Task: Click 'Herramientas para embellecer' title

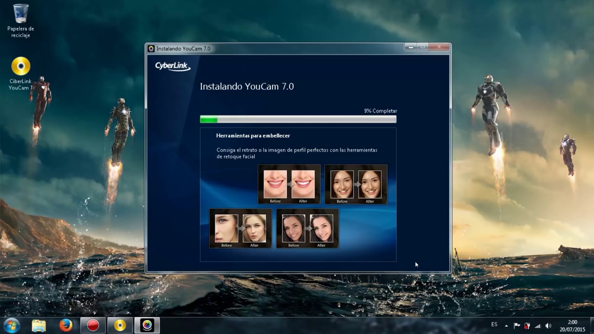Action: coord(253,135)
